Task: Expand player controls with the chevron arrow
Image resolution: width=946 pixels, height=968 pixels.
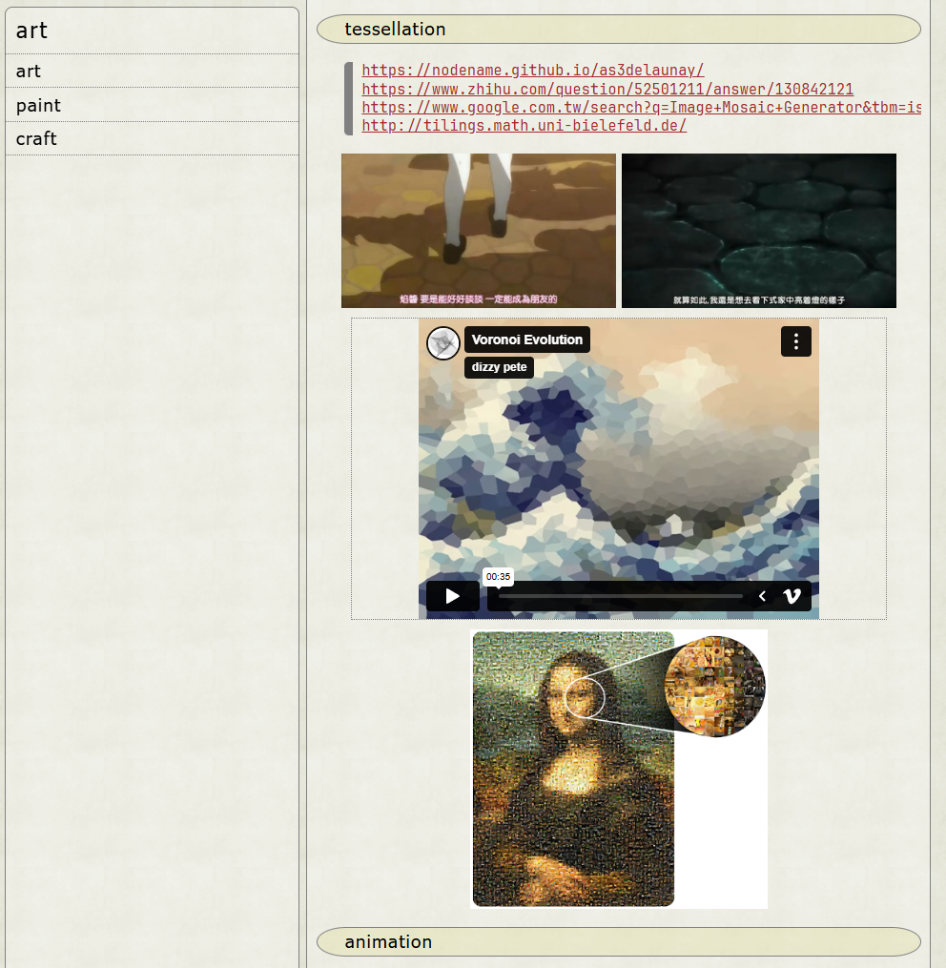Action: tap(762, 596)
